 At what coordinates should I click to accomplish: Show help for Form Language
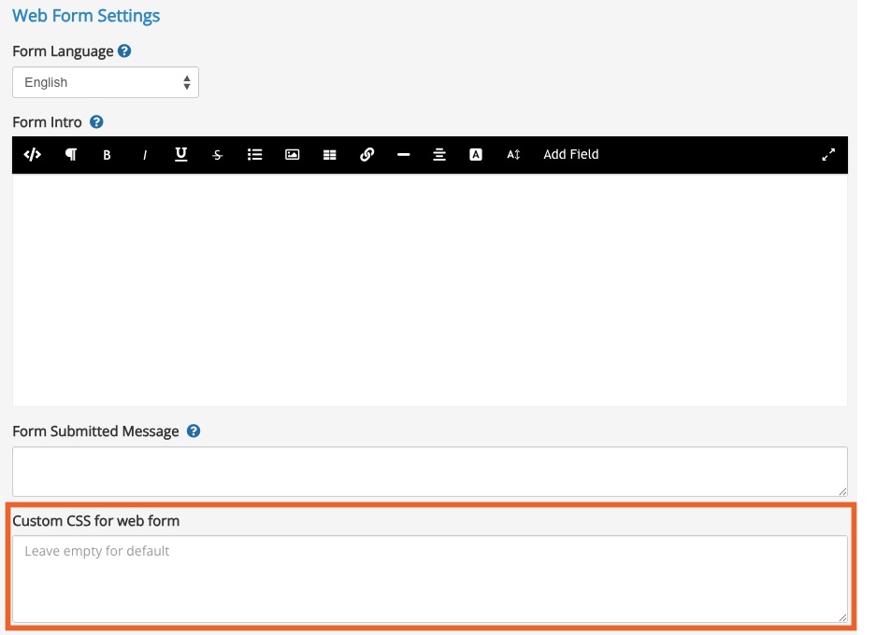pyautogui.click(x=124, y=51)
